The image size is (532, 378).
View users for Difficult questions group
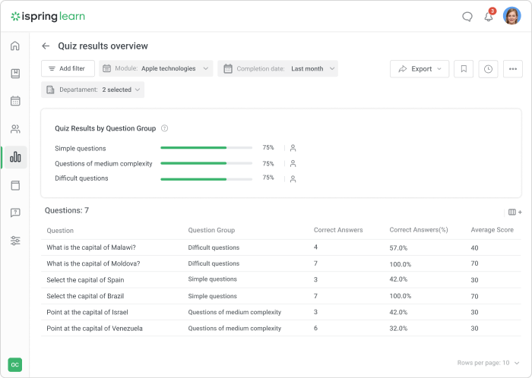[x=293, y=179]
